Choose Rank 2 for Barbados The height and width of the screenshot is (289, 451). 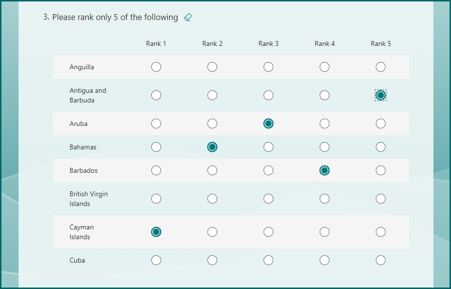click(212, 170)
